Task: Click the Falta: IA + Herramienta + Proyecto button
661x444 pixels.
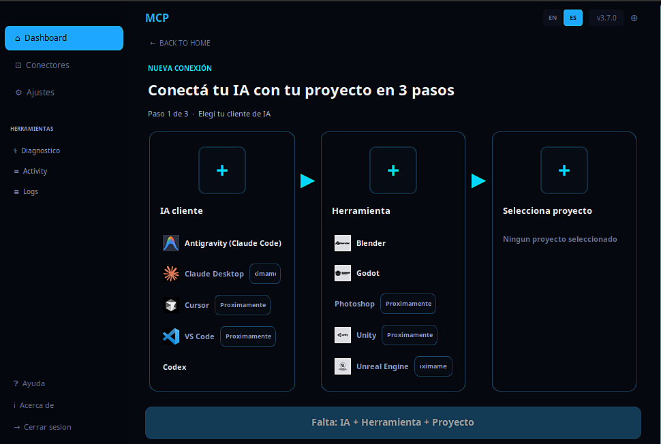Action: (x=393, y=422)
